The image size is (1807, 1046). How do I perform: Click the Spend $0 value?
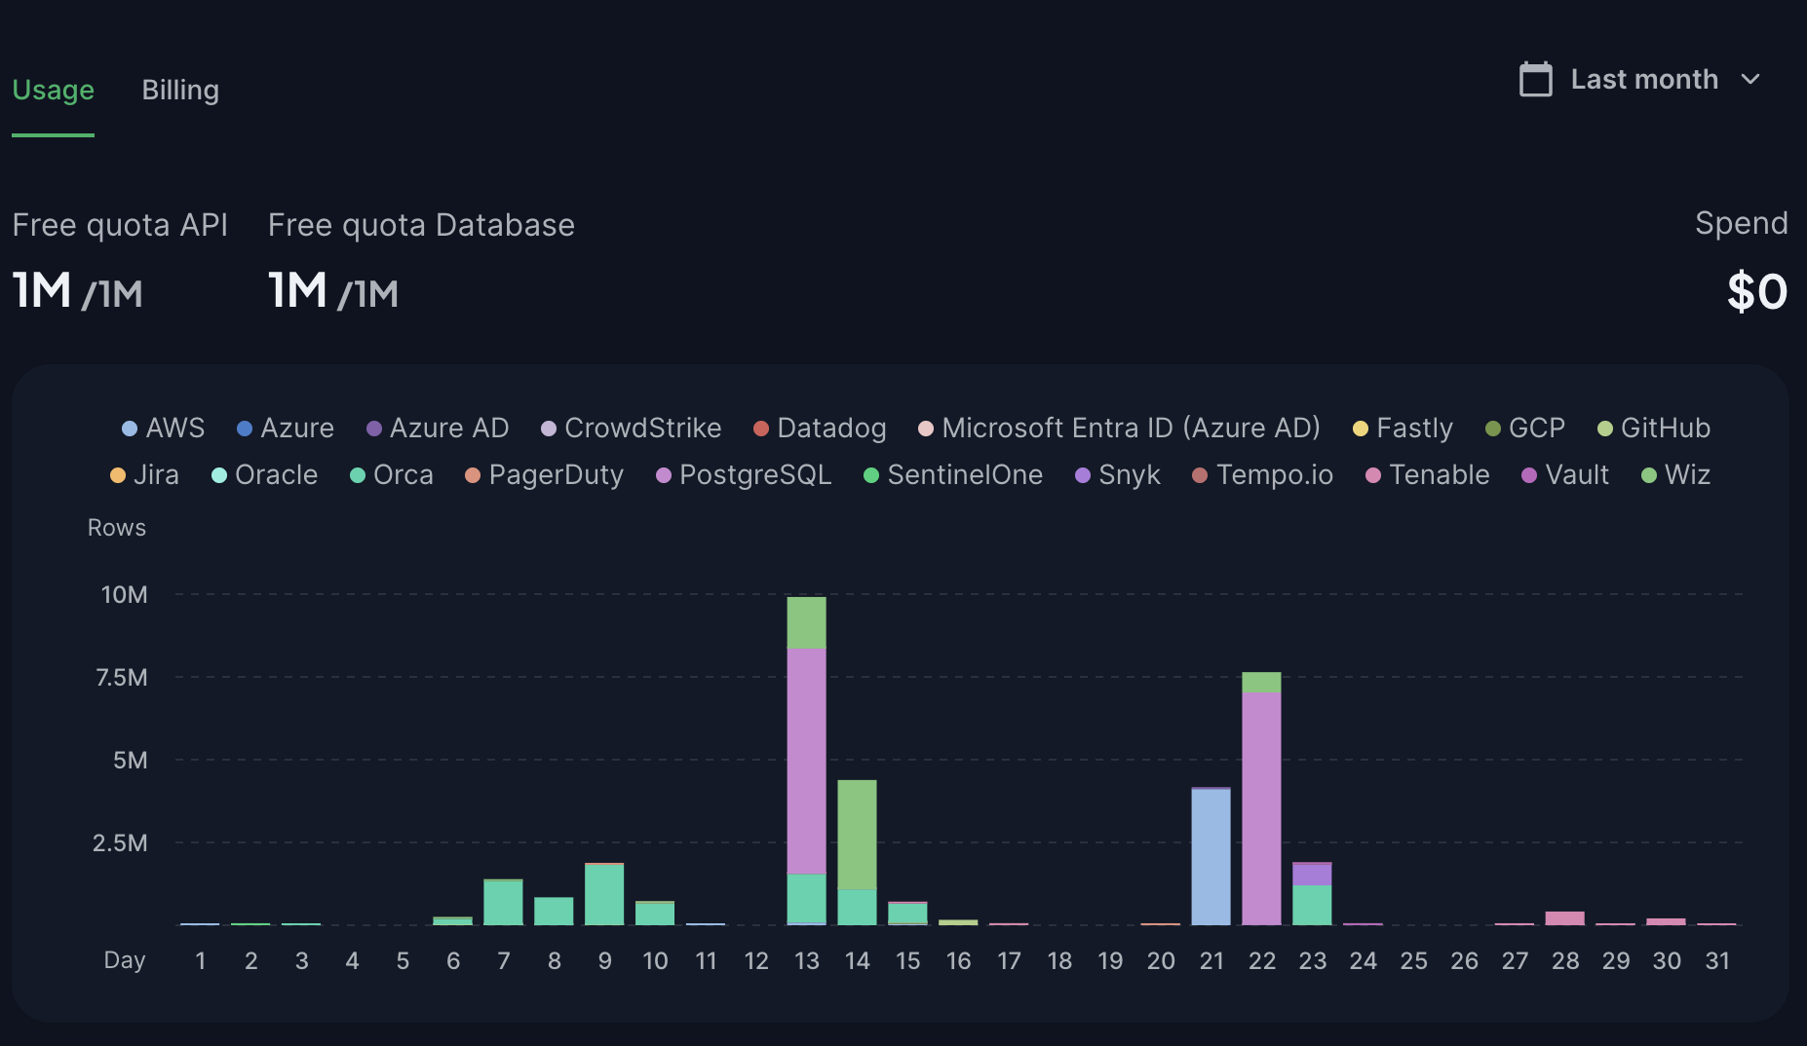click(1757, 291)
